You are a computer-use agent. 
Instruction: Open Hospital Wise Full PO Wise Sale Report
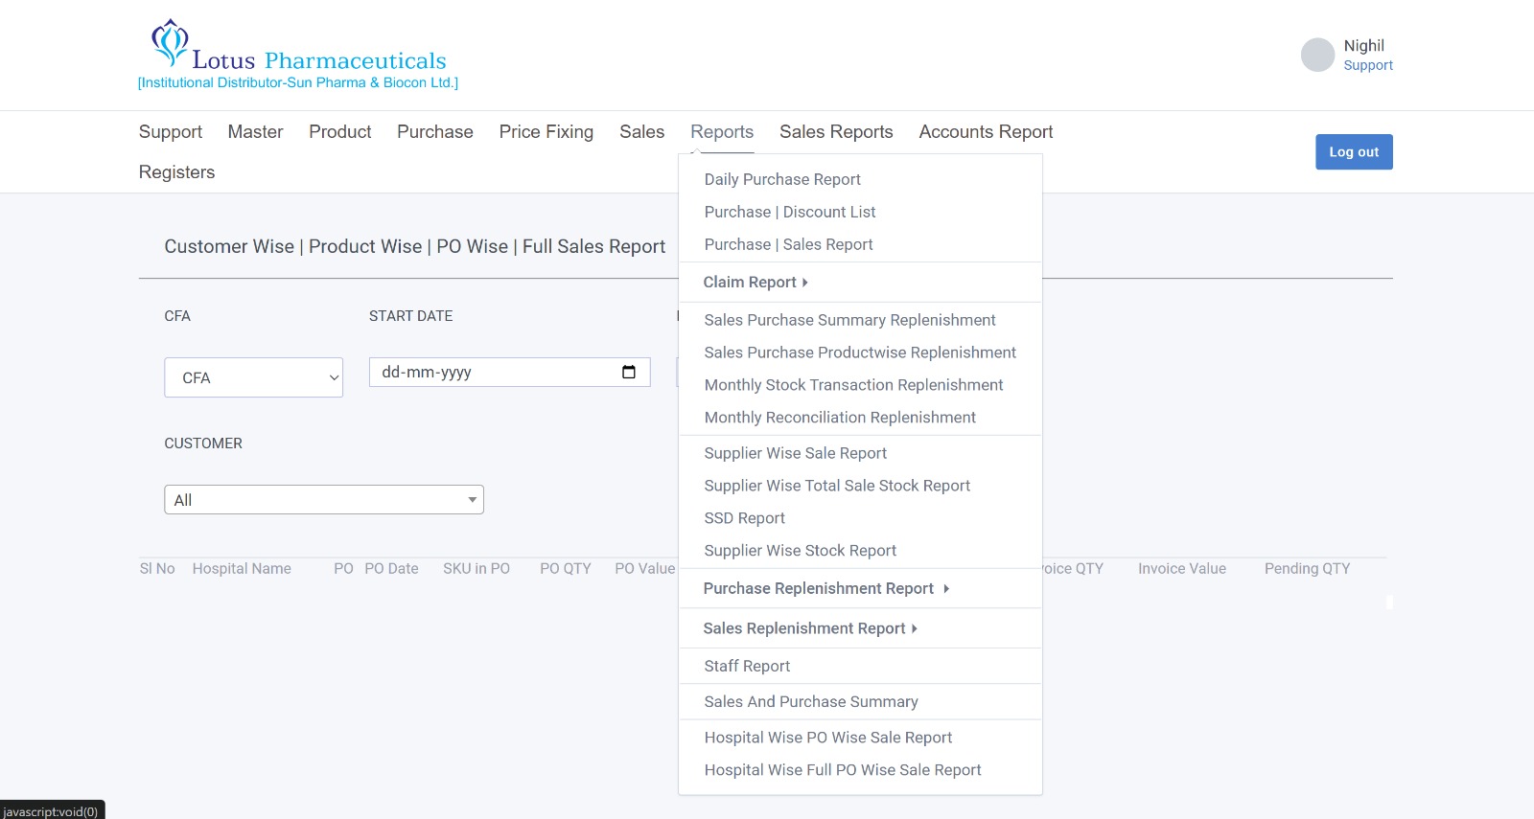coord(842,770)
